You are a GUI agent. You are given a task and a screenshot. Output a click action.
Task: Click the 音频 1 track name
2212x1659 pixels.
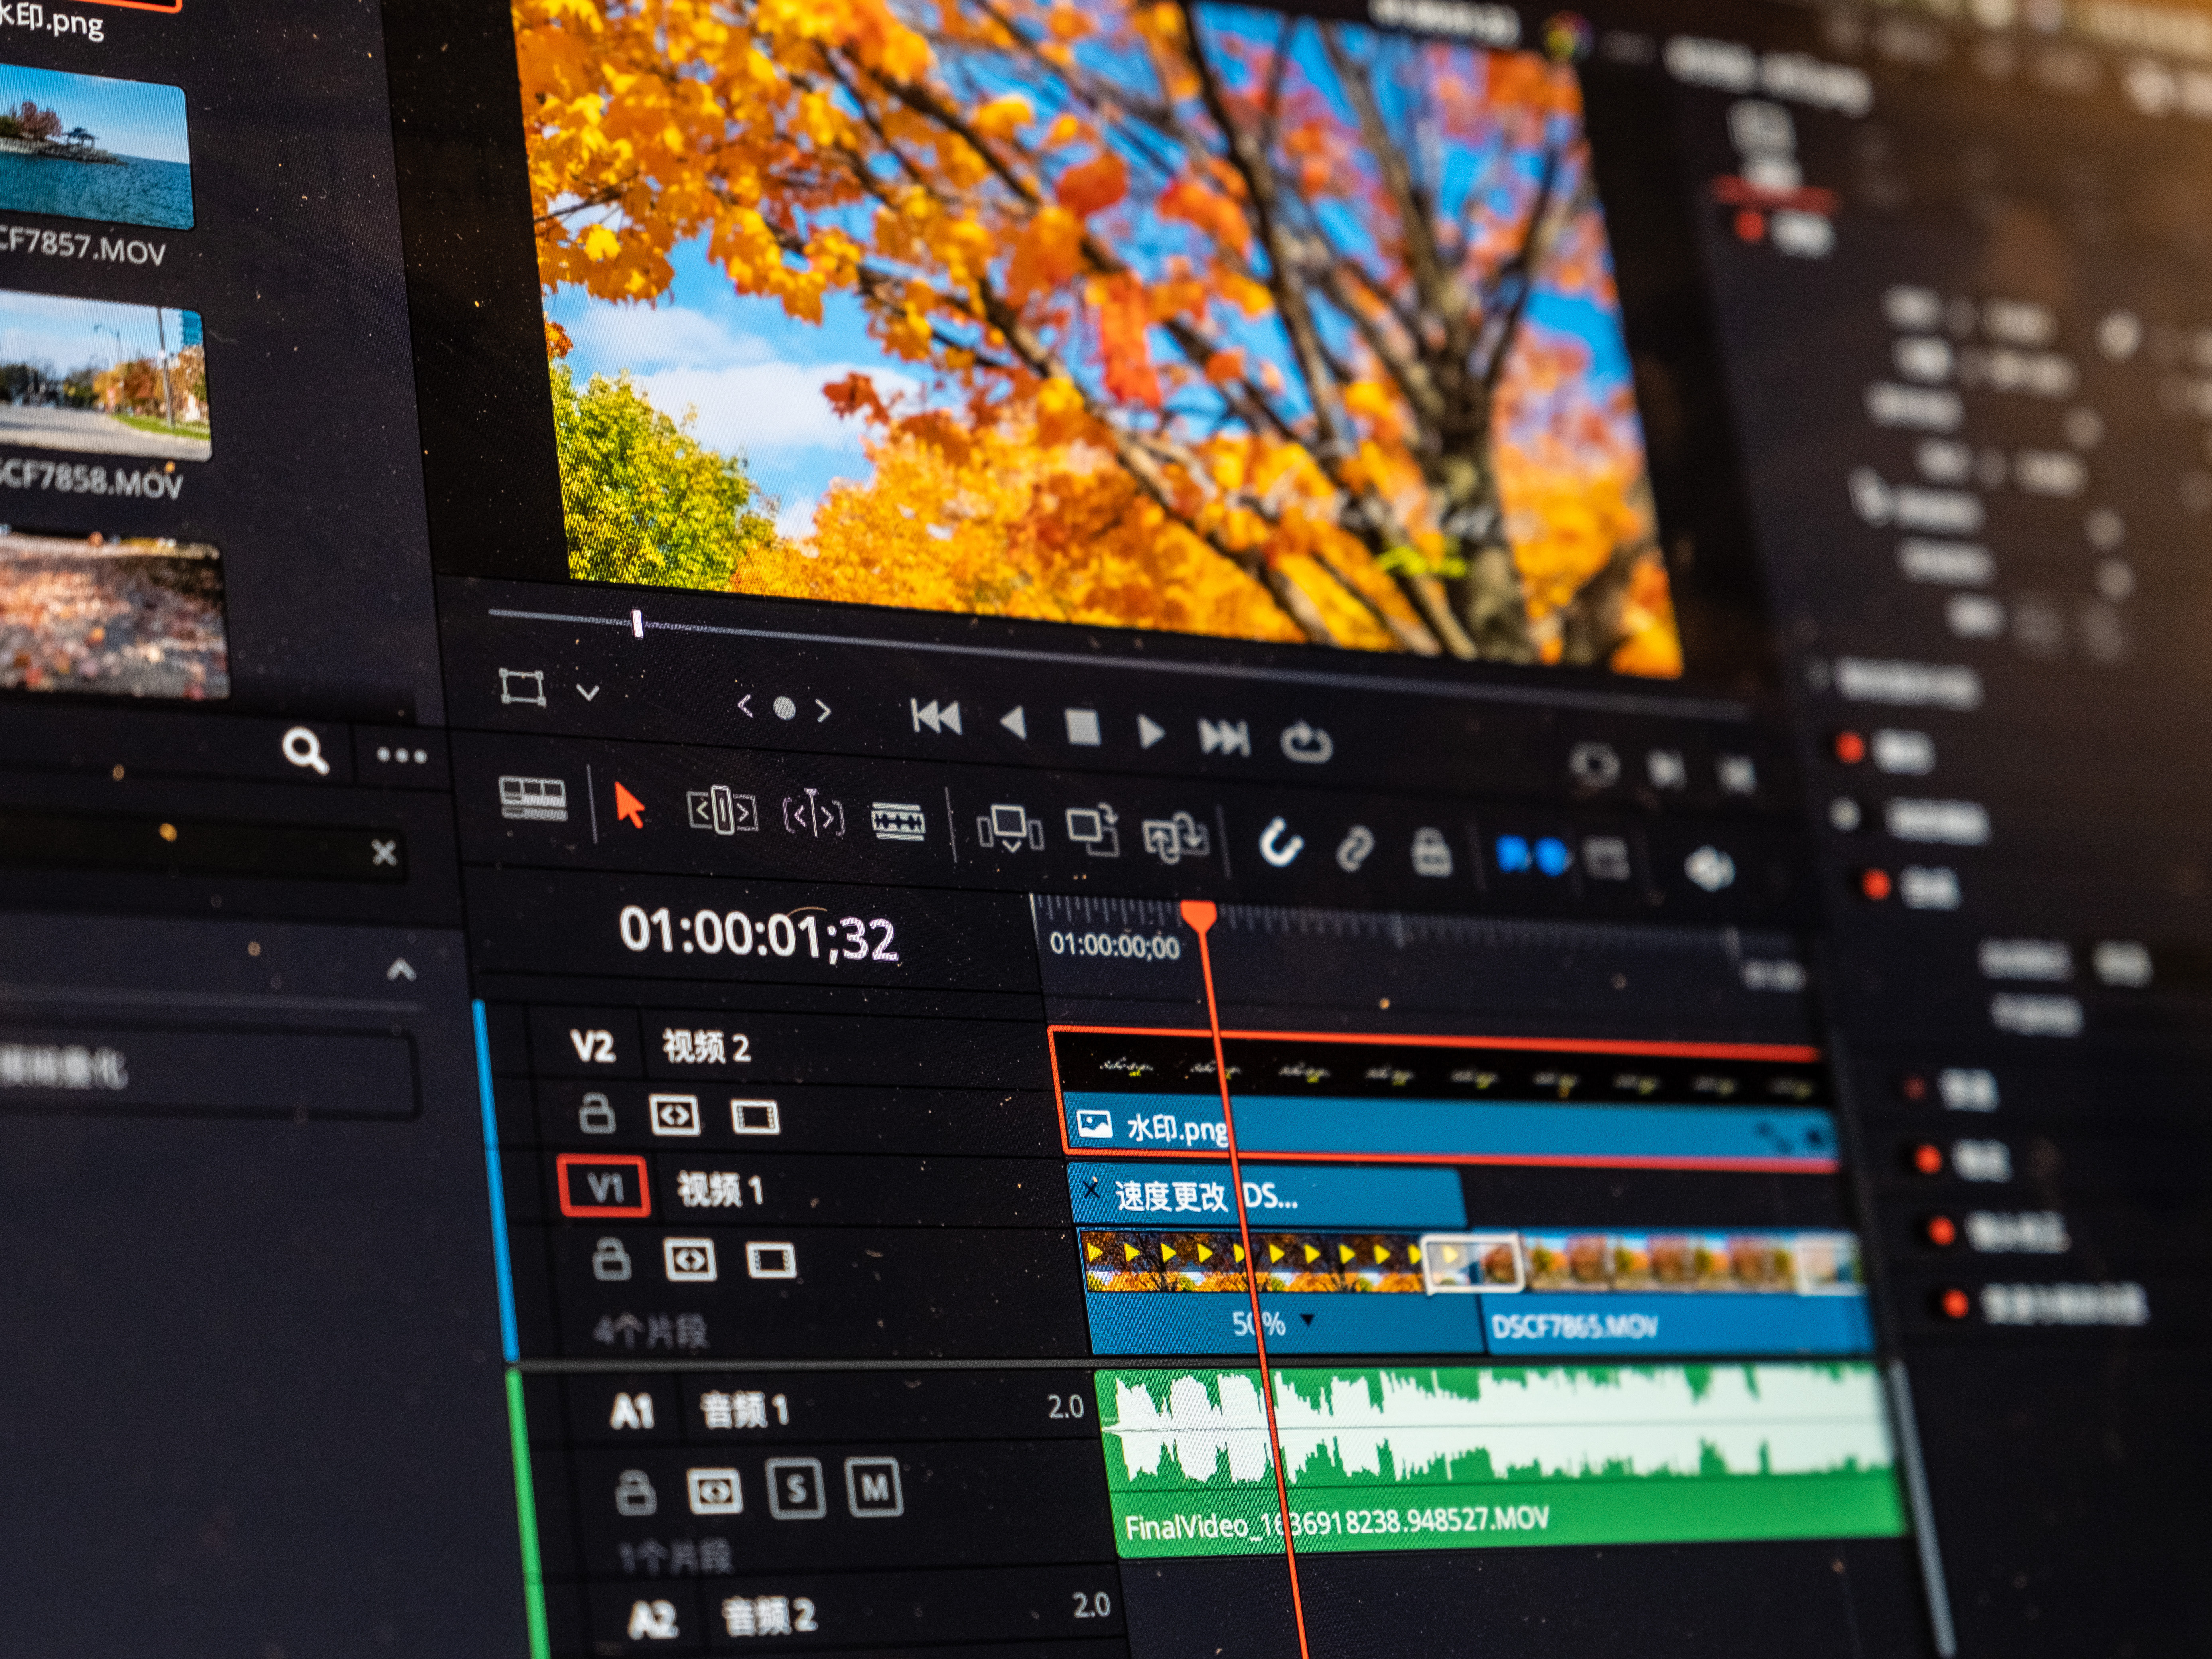coord(745,1410)
